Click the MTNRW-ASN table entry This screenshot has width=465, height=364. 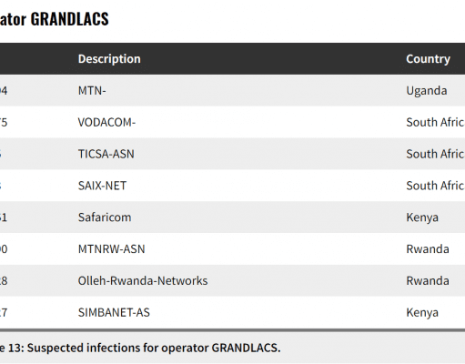pyautogui.click(x=111, y=249)
